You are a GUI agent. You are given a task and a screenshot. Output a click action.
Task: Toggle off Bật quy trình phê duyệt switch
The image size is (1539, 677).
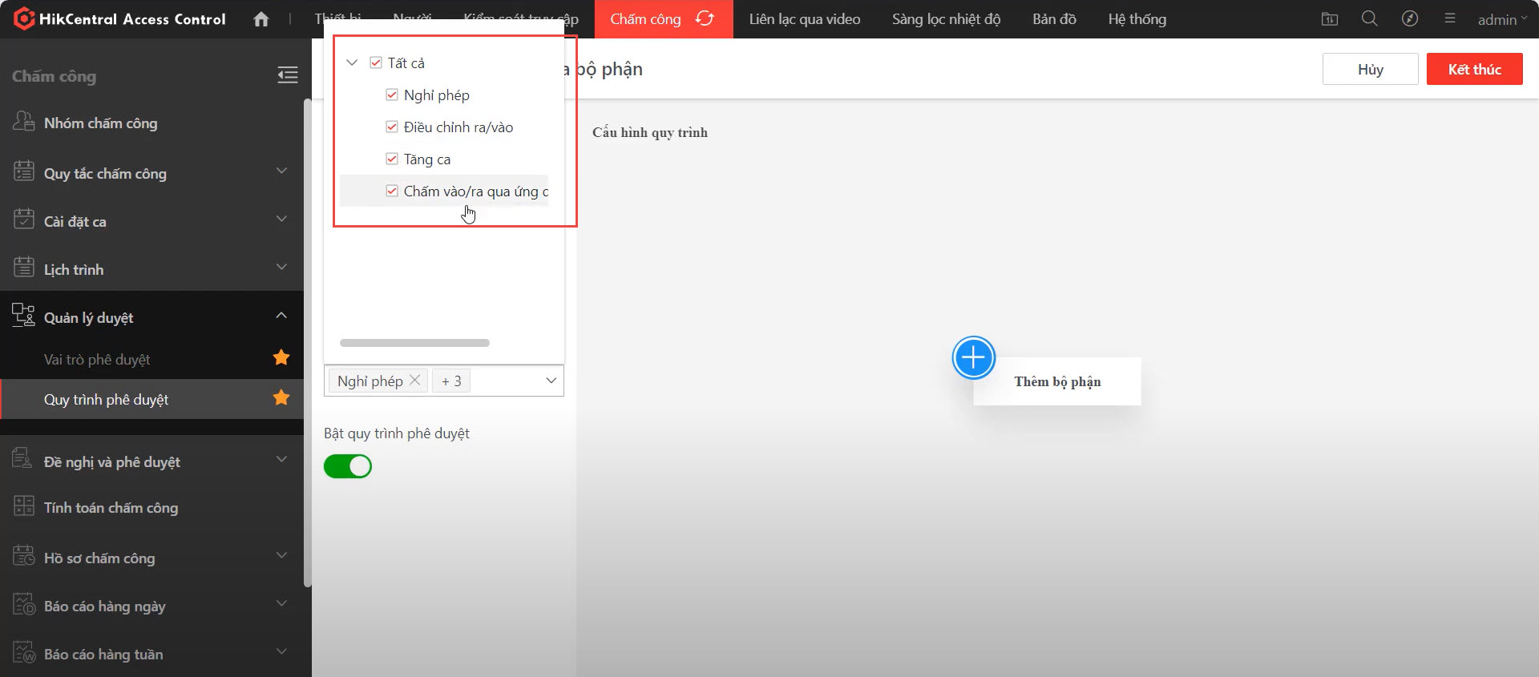[x=348, y=466]
